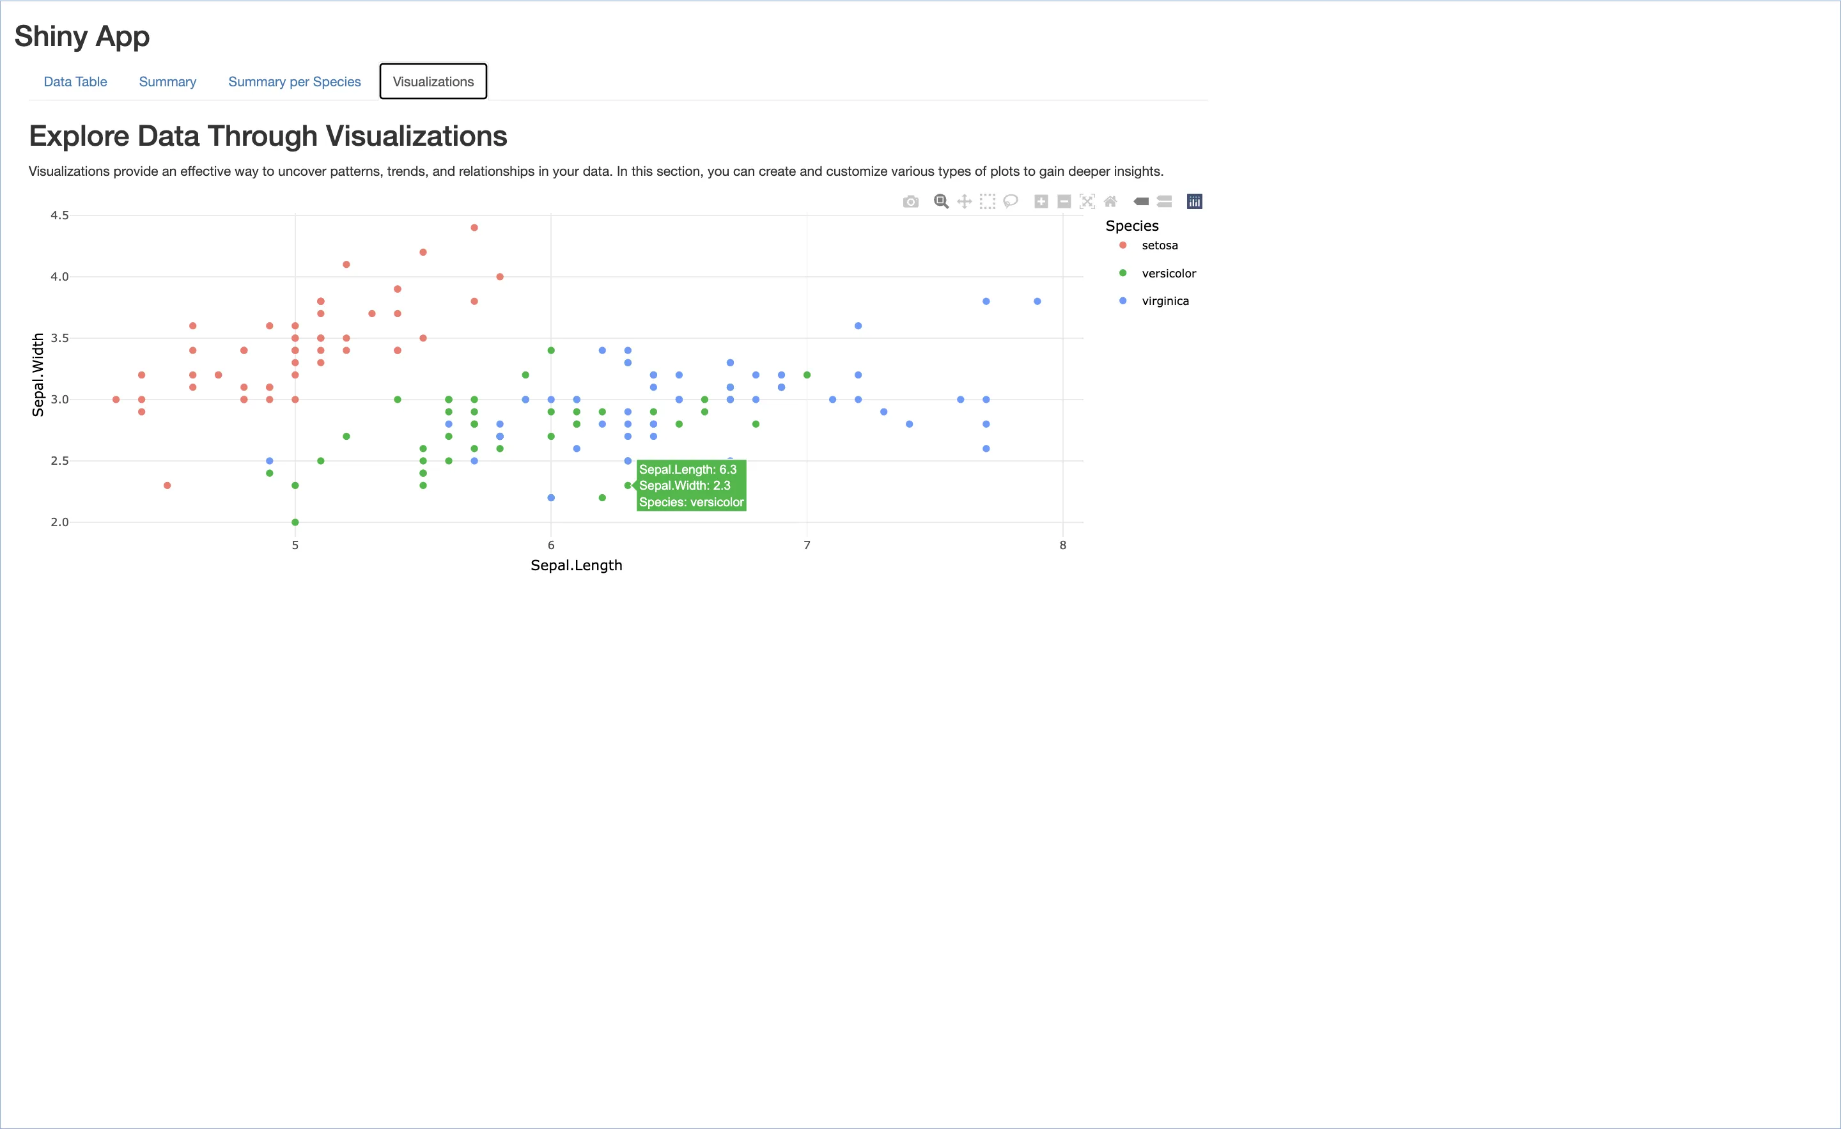Screen dimensions: 1841x1129
Task: Reset axes with the home icon
Action: (1110, 202)
